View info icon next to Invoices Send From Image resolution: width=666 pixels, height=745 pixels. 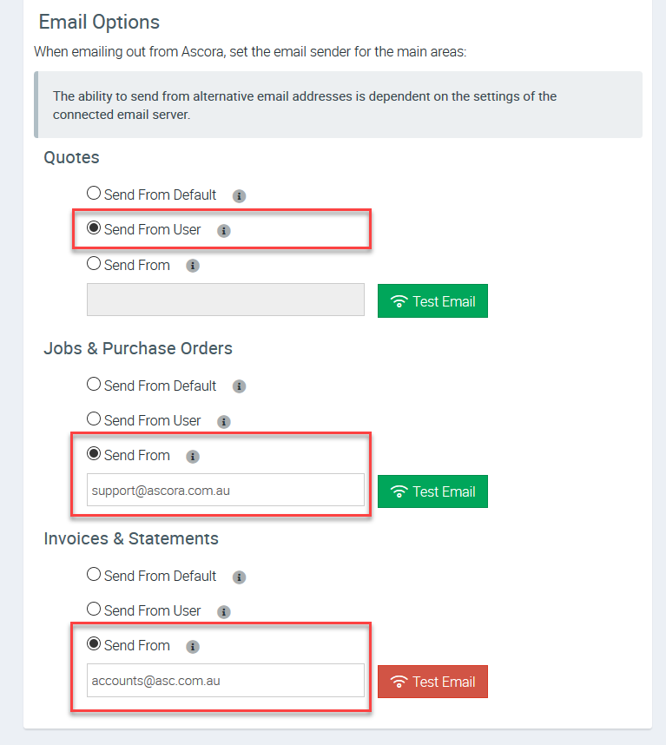point(193,647)
